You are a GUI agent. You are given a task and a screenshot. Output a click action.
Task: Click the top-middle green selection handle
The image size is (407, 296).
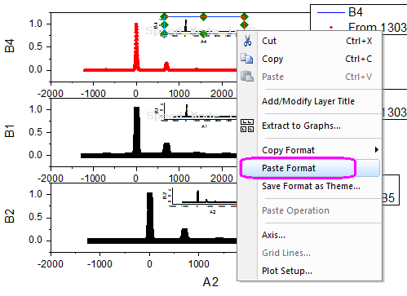[204, 17]
